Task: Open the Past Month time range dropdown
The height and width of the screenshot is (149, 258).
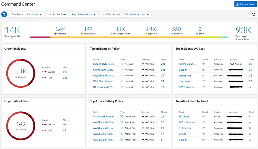Action: (x=35, y=14)
